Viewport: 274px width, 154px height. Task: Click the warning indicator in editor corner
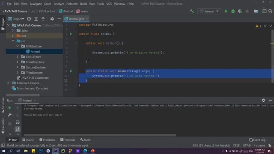(x=258, y=26)
